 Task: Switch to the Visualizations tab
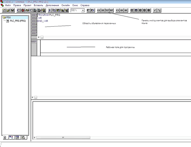pyautogui.click(x=18, y=137)
